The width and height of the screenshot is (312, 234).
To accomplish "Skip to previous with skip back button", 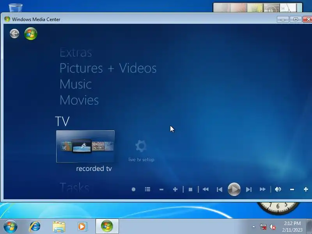I will (220, 190).
